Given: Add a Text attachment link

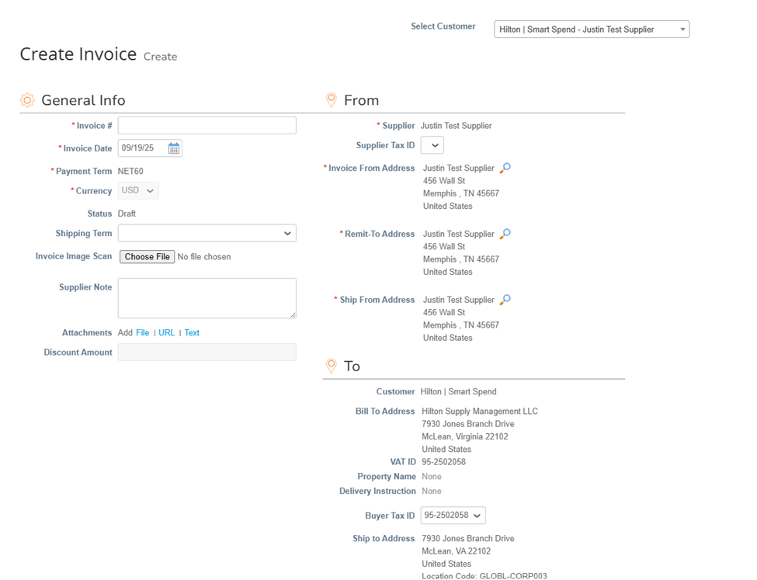Looking at the screenshot, I should [x=192, y=333].
